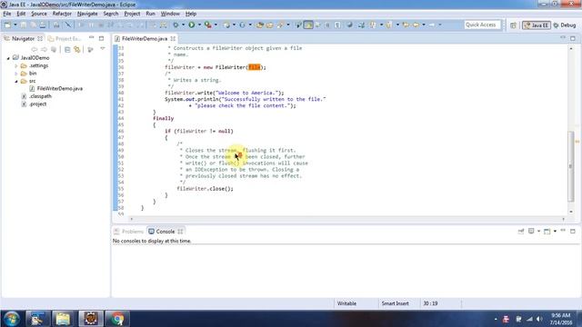Open the Search menu

click(111, 14)
